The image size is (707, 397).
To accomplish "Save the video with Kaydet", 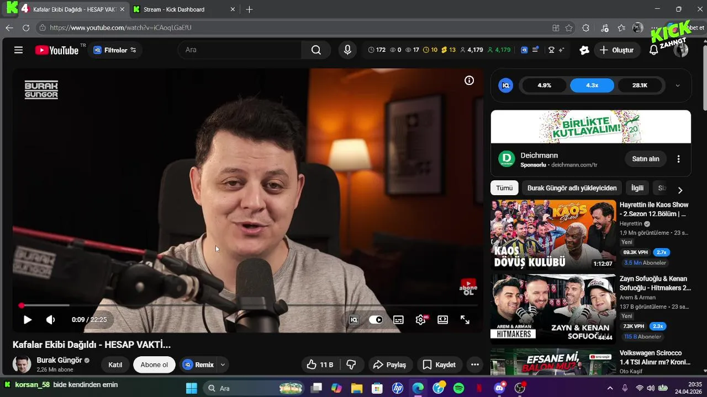I will point(439,364).
